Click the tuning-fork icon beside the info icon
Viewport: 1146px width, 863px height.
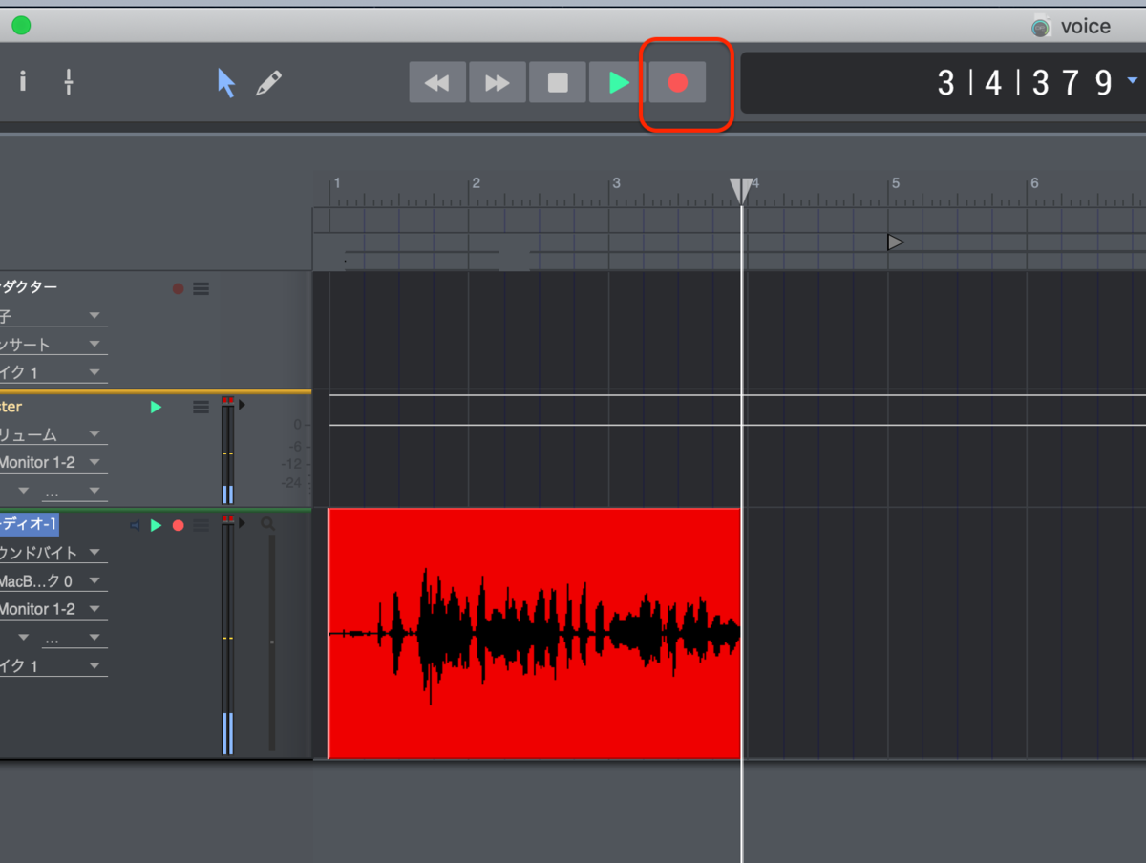[x=69, y=82]
